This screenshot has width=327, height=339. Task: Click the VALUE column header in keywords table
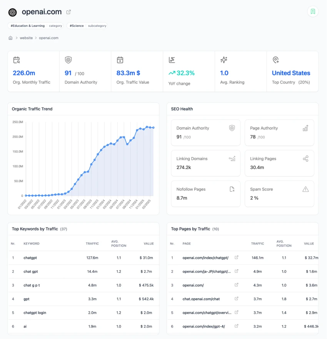[x=148, y=244]
